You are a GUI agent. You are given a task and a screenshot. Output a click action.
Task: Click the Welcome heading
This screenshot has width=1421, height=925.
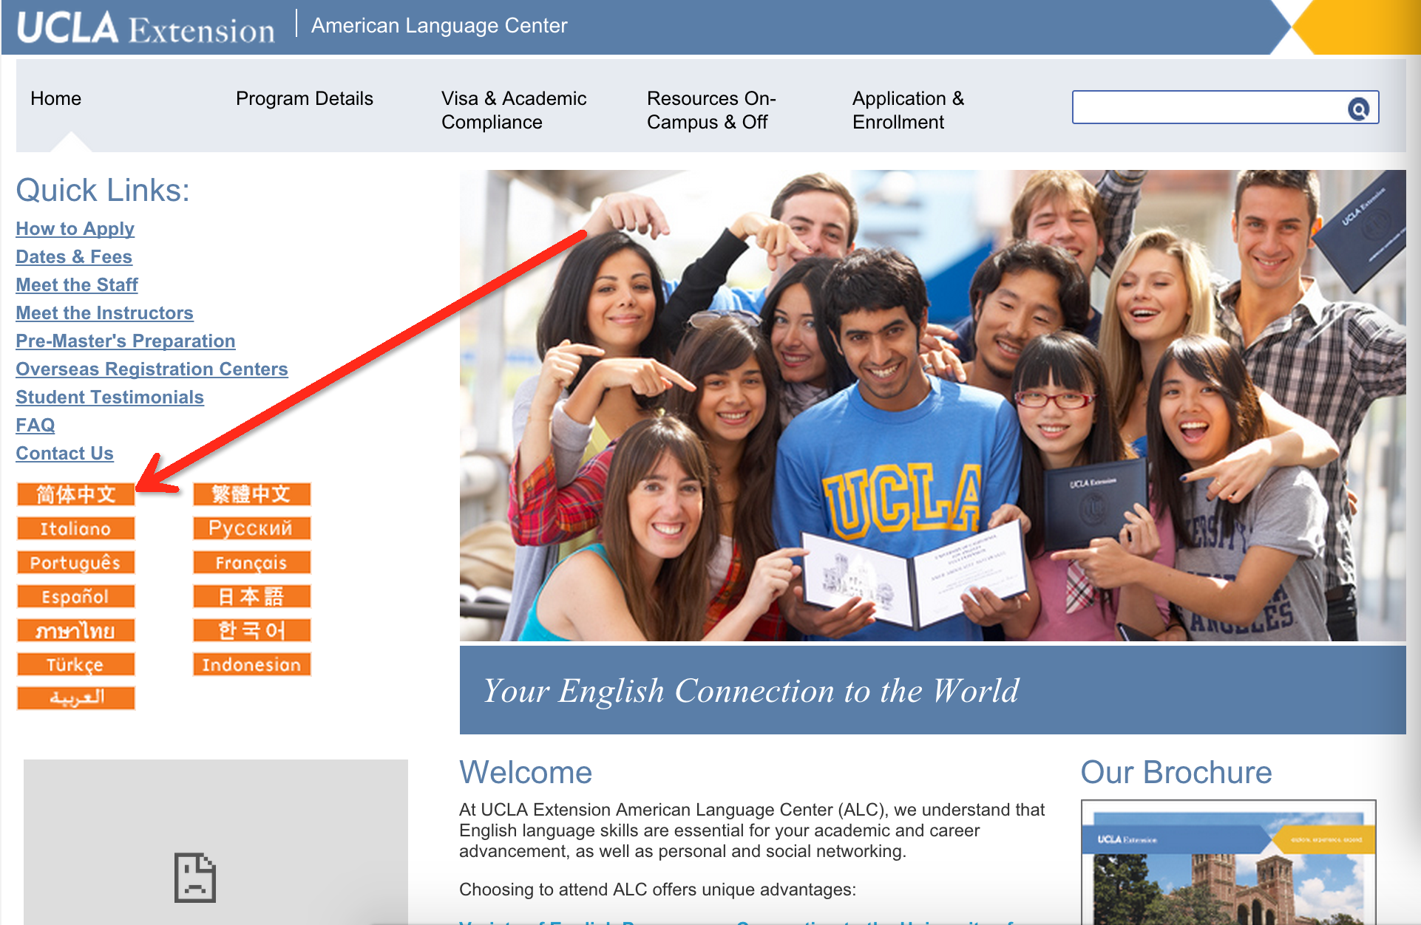click(526, 773)
